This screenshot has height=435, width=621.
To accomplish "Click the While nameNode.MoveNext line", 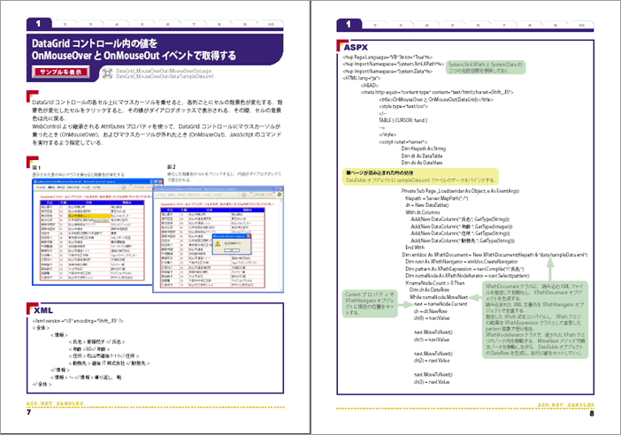I will click(x=439, y=297).
